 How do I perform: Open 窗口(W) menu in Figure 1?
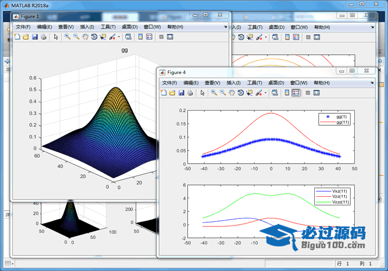coord(152,27)
